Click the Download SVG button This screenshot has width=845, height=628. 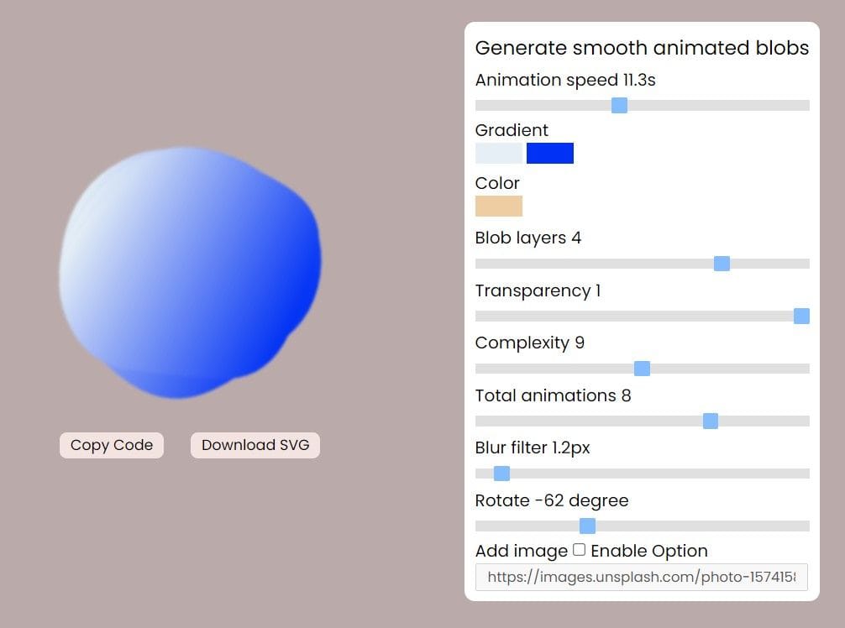(255, 445)
